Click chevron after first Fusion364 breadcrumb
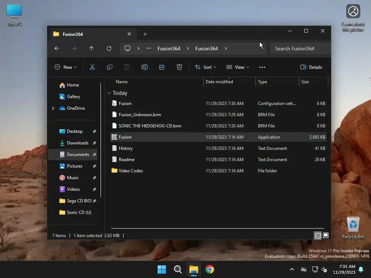The width and height of the screenshot is (371, 278). point(188,49)
